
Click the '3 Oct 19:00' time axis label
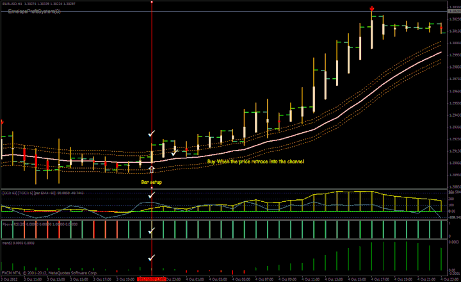click(125, 279)
